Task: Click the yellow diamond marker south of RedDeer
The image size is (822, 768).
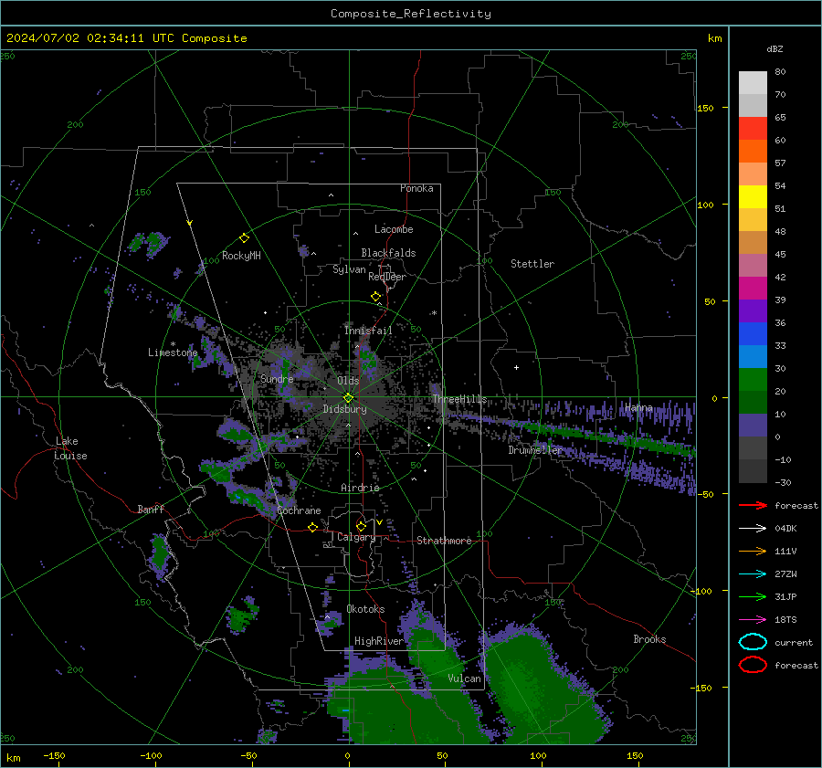Action: pyautogui.click(x=375, y=297)
